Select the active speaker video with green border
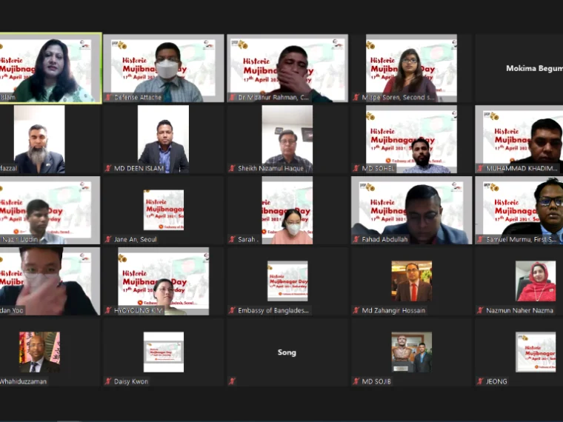 [x=50, y=68]
